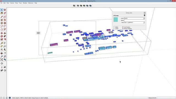Click the Previous view tool
The width and height of the screenshot is (176, 99).
pos(5,60)
